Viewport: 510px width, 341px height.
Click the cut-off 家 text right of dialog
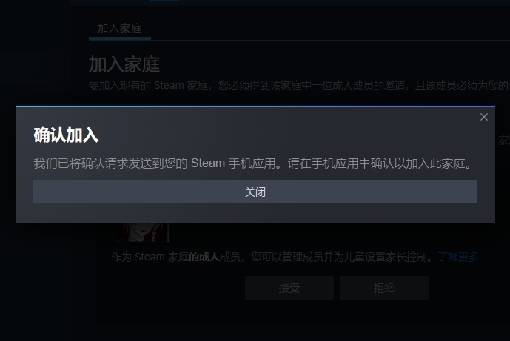pyautogui.click(x=503, y=140)
